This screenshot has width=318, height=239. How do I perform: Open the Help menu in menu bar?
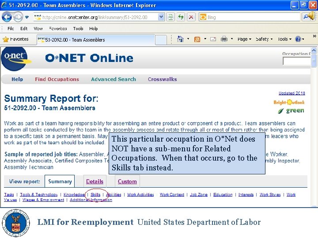pos(94,29)
